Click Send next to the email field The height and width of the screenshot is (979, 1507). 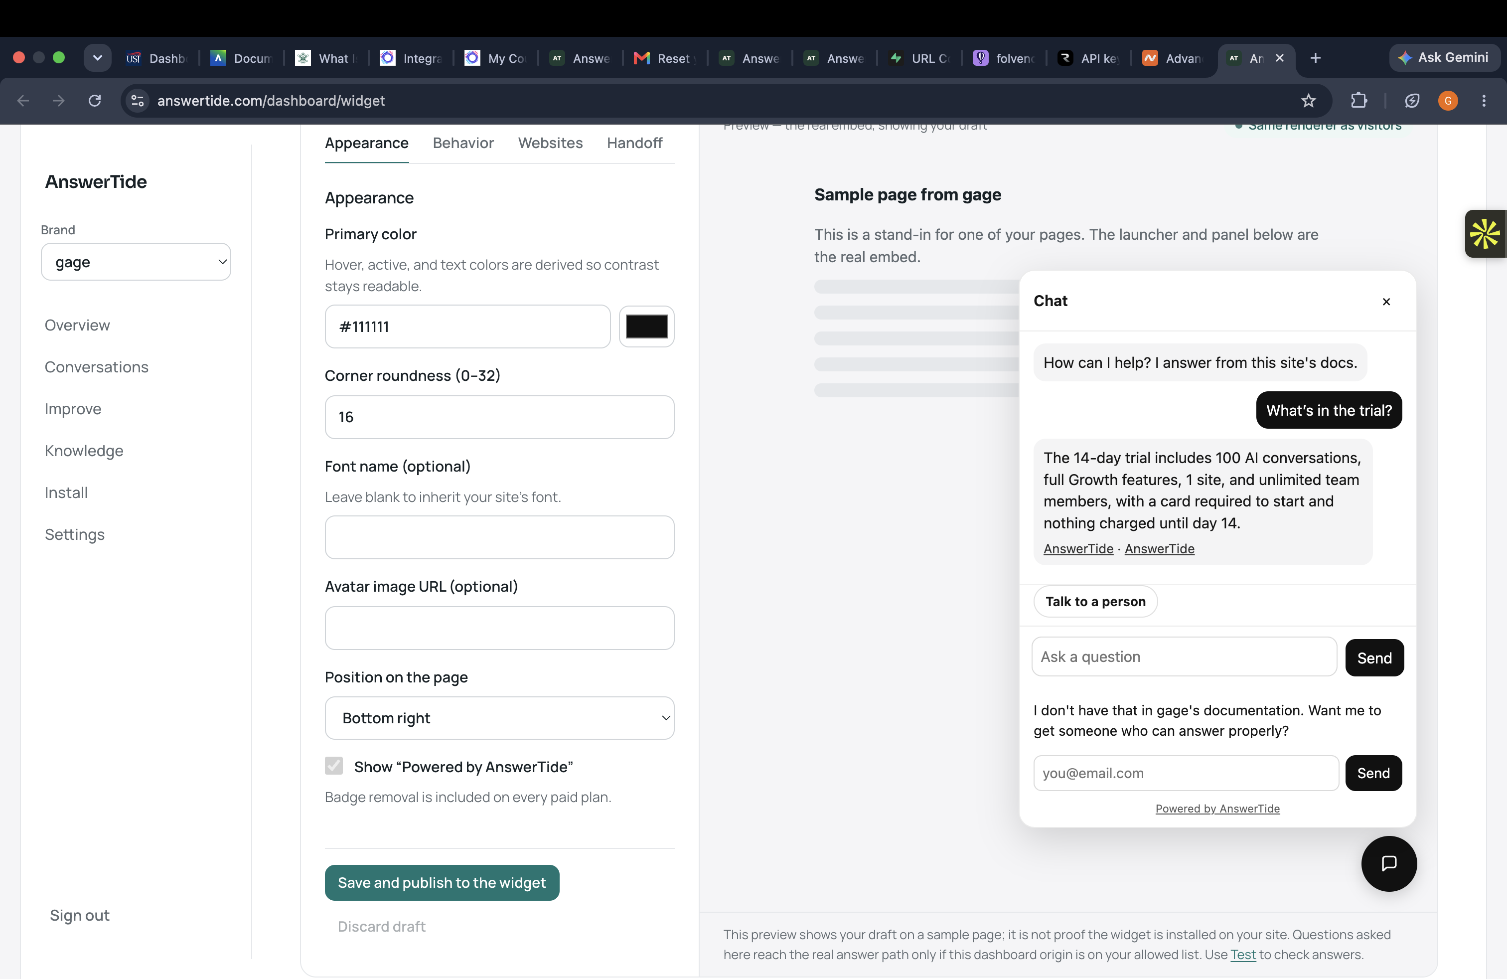(x=1373, y=773)
